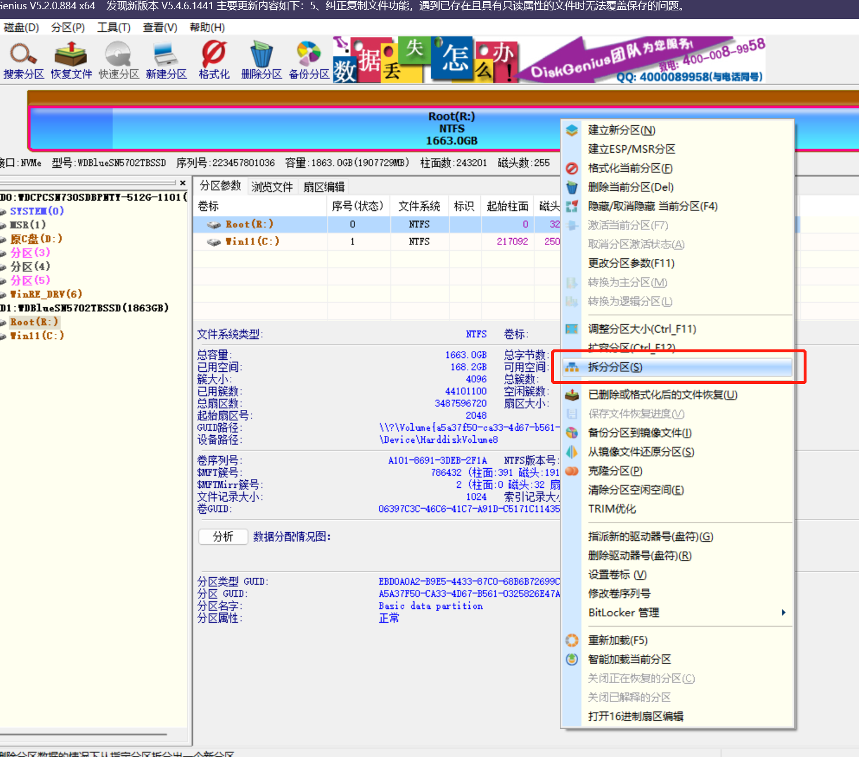Click the layers icon beside 建立新分区(N)
This screenshot has width=859, height=757.
coord(572,130)
